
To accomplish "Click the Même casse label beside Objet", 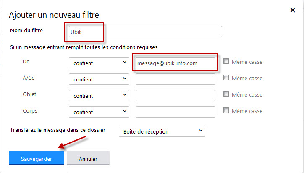I will (247, 95).
